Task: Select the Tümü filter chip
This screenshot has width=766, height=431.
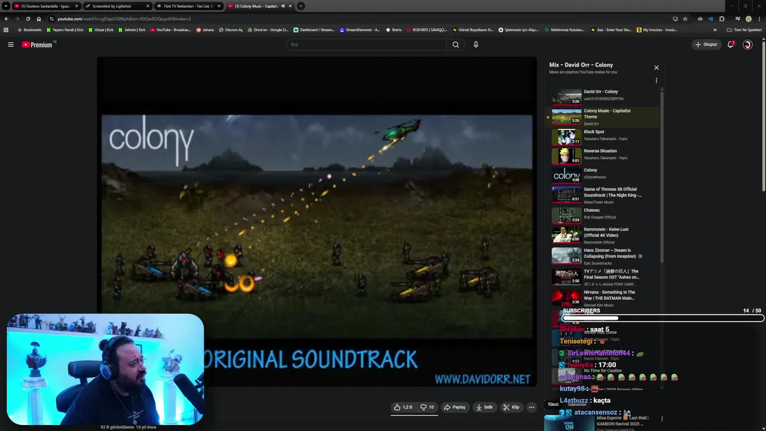Action: pos(553,404)
